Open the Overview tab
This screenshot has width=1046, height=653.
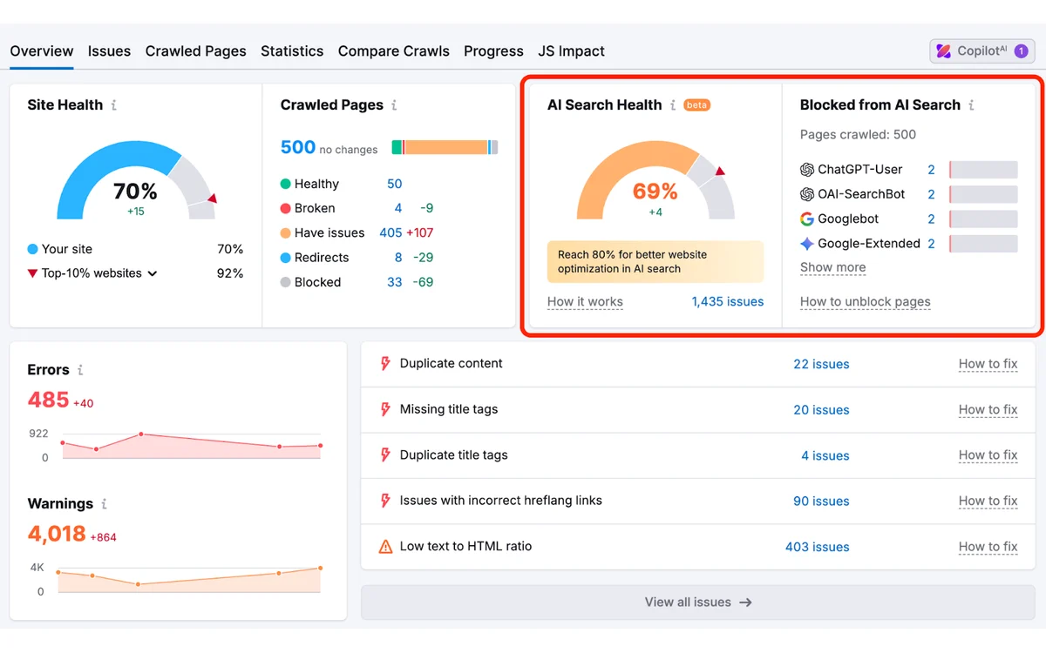coord(42,51)
